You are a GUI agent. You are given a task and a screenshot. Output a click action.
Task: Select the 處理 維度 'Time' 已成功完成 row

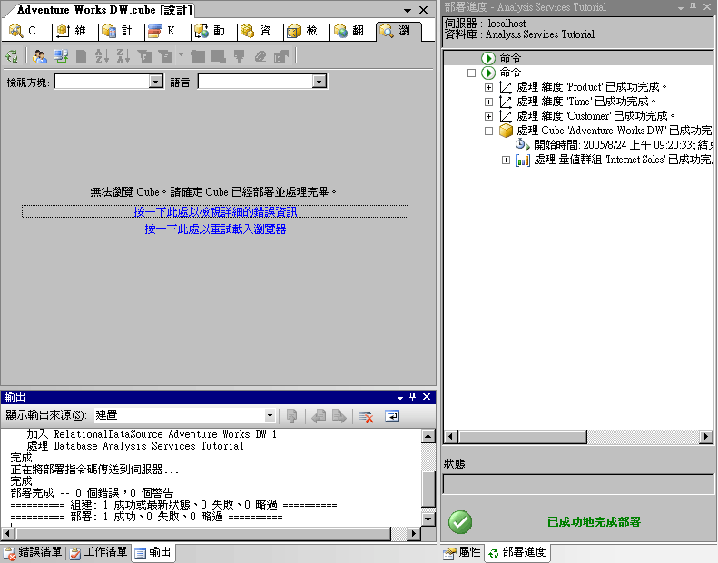pyautogui.click(x=587, y=102)
